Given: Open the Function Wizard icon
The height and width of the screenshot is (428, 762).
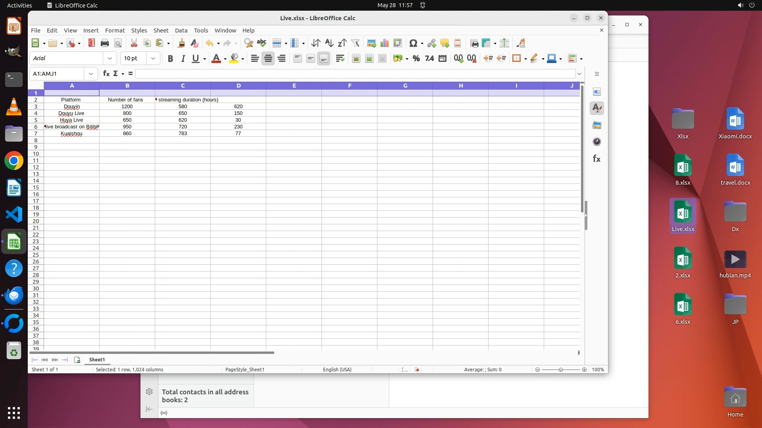Looking at the screenshot, I should [x=106, y=74].
